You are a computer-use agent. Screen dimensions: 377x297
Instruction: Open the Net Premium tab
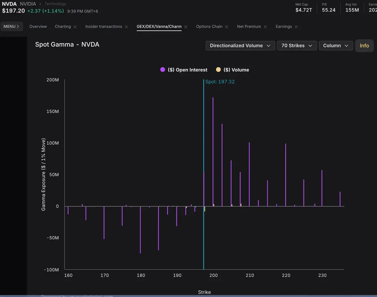coord(249,26)
